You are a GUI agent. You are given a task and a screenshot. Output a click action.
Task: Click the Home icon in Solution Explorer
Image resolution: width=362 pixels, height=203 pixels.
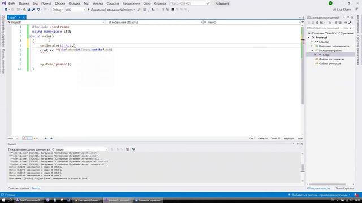point(317,23)
